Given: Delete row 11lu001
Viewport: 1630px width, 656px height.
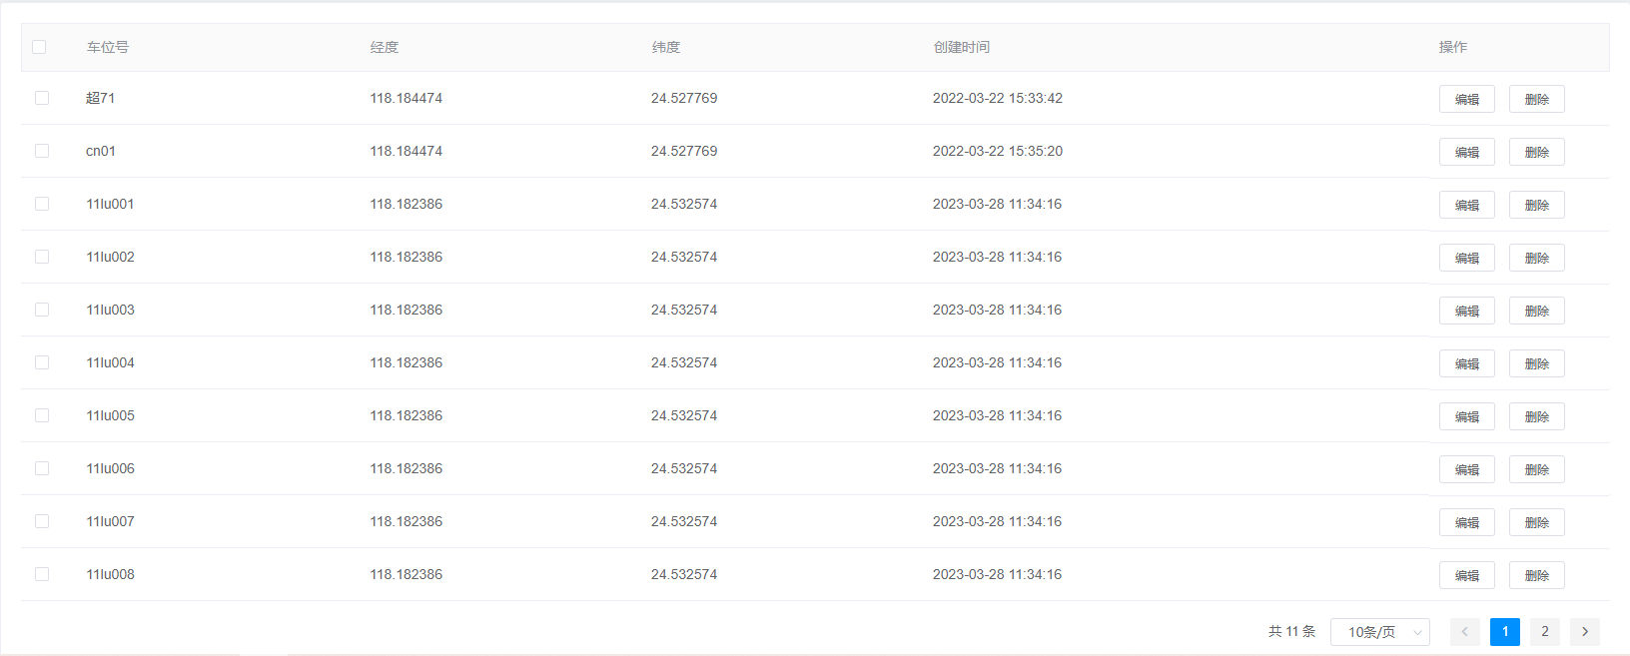Looking at the screenshot, I should [1536, 205].
